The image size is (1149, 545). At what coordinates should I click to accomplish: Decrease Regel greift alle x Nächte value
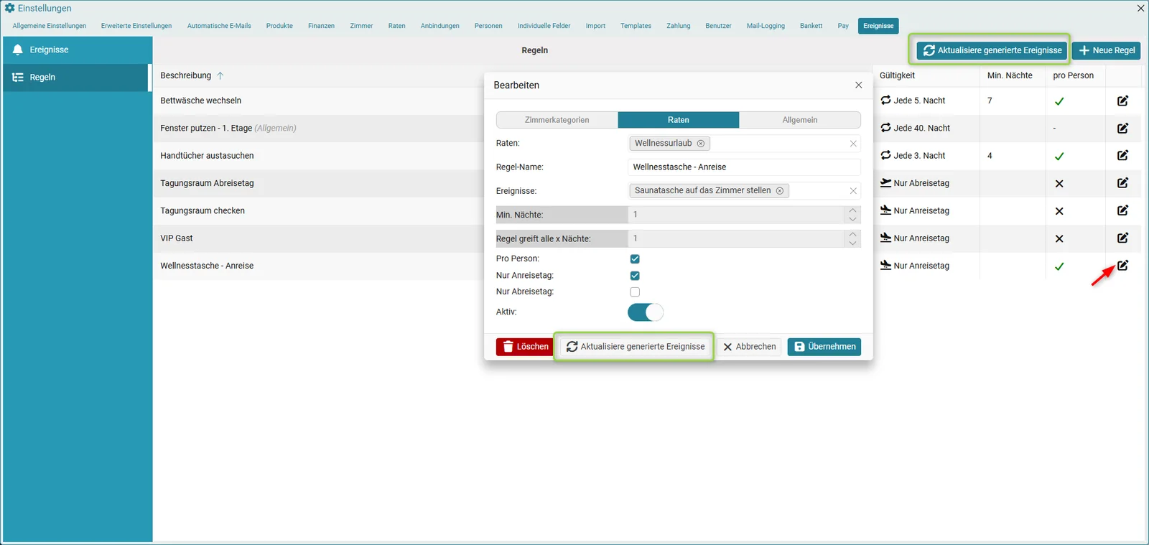[852, 243]
